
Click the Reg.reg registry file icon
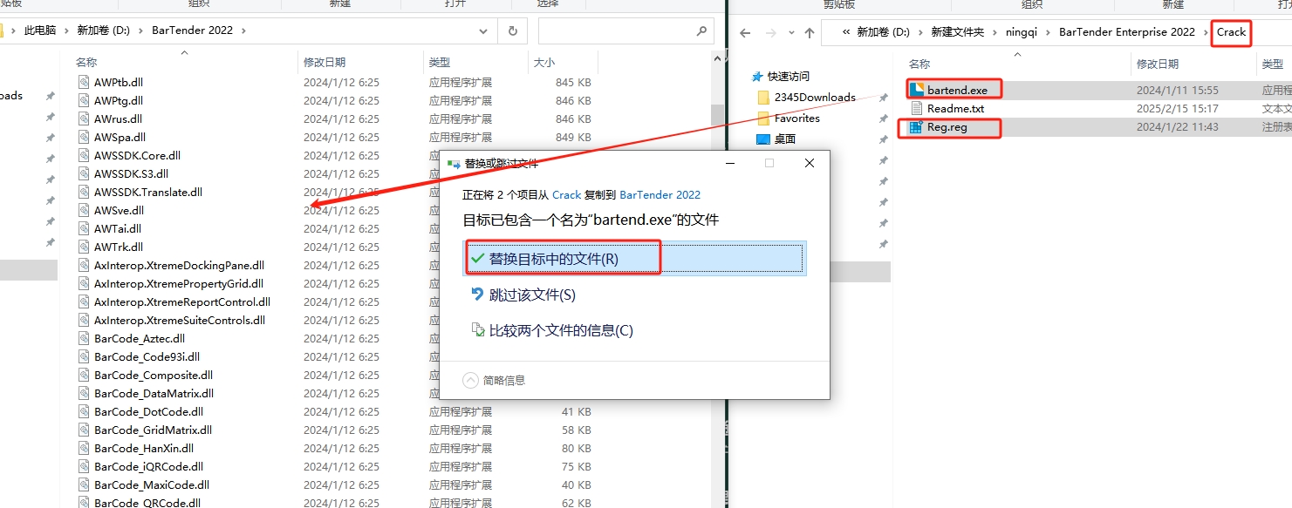(x=916, y=127)
